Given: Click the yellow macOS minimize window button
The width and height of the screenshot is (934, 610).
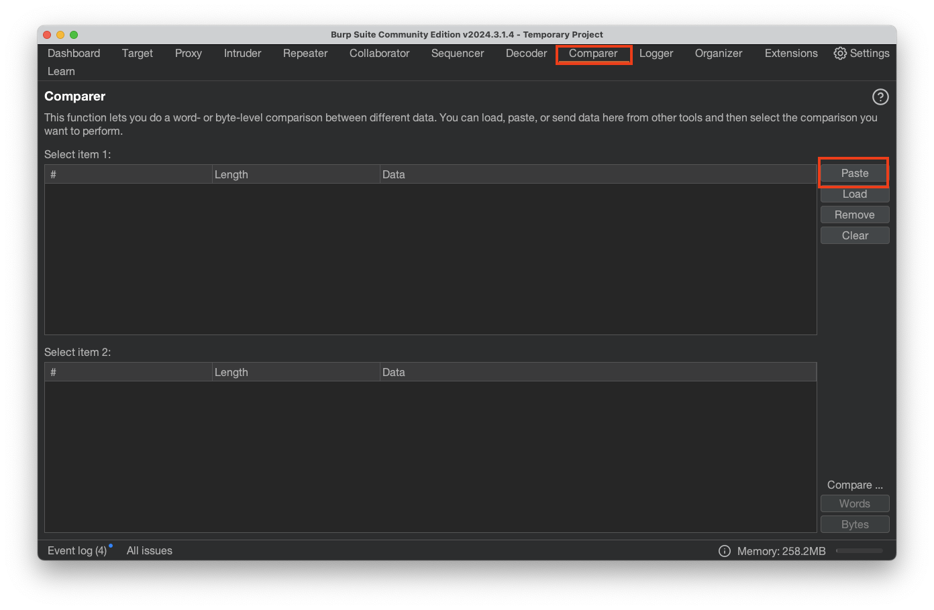Looking at the screenshot, I should click(x=60, y=35).
